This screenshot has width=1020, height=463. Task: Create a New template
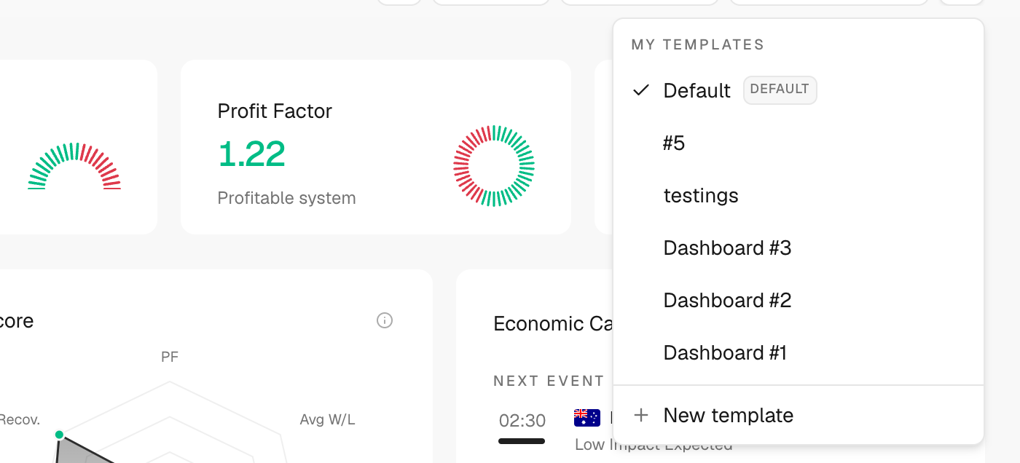799,415
